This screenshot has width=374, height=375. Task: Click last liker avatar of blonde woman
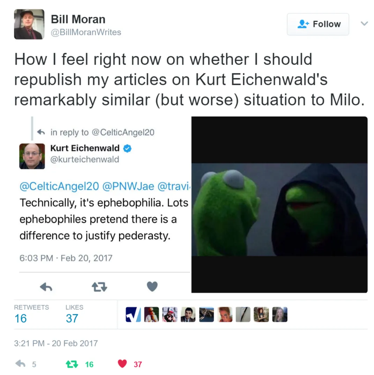click(x=280, y=315)
